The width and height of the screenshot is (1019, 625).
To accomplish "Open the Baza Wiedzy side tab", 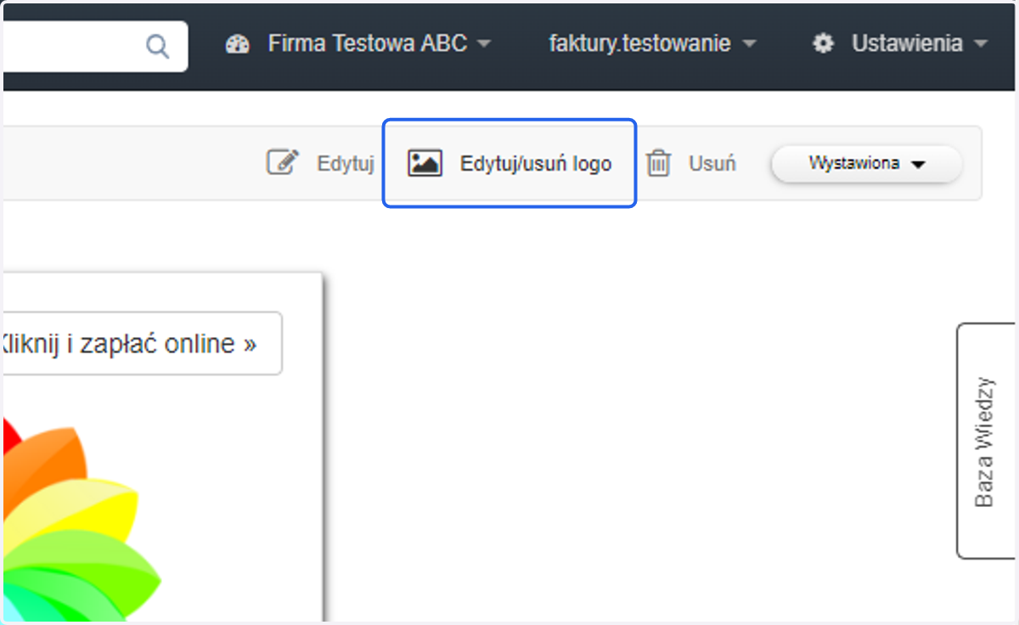I will click(x=985, y=441).
